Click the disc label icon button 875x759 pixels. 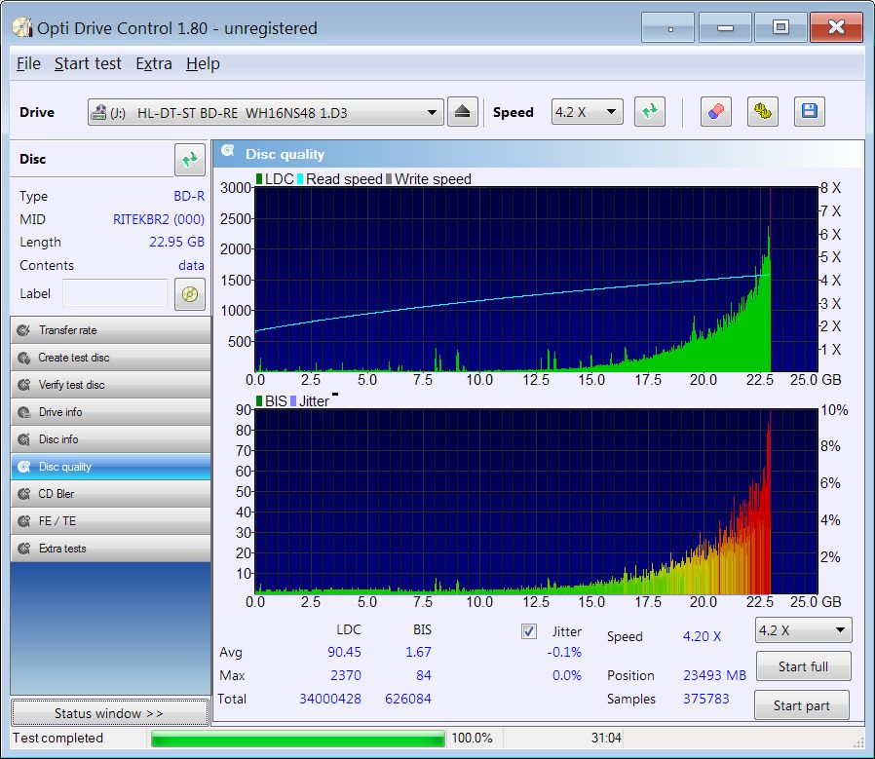(x=190, y=294)
